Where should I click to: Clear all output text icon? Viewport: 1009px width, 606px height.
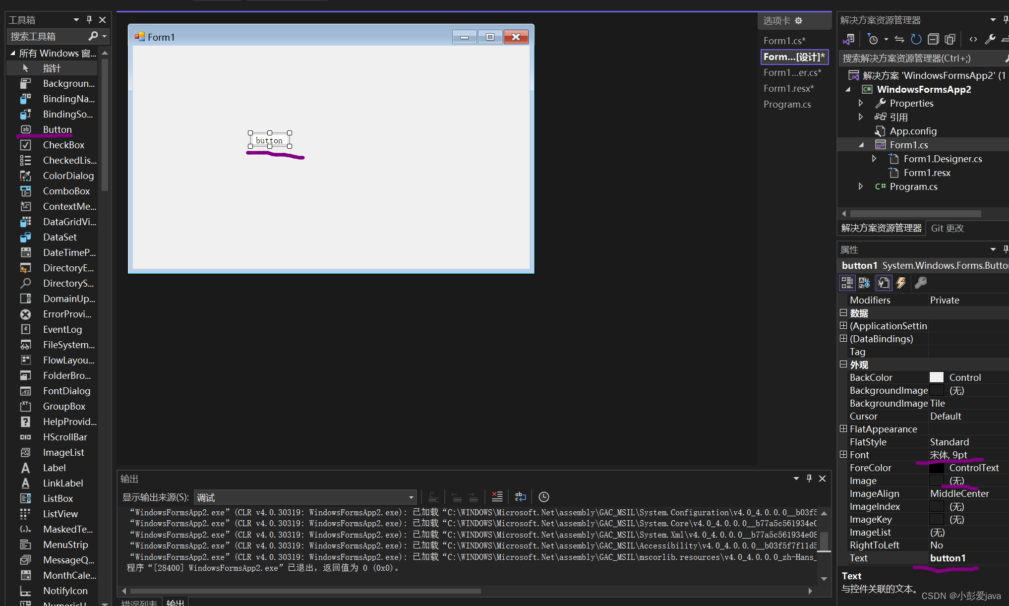(x=497, y=496)
